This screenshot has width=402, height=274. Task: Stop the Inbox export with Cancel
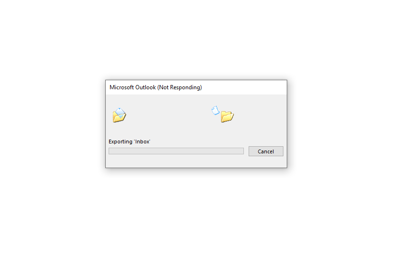pyautogui.click(x=266, y=151)
